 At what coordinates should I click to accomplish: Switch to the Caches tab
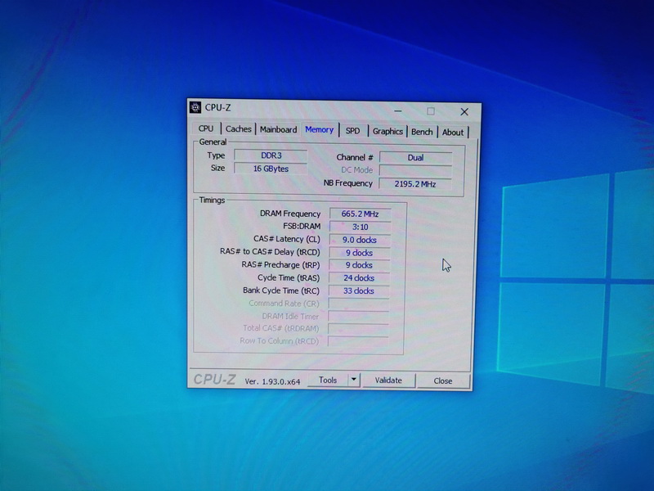[239, 129]
